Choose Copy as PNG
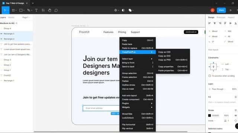Viewport: 238px width, 133px height. (x=173, y=60)
